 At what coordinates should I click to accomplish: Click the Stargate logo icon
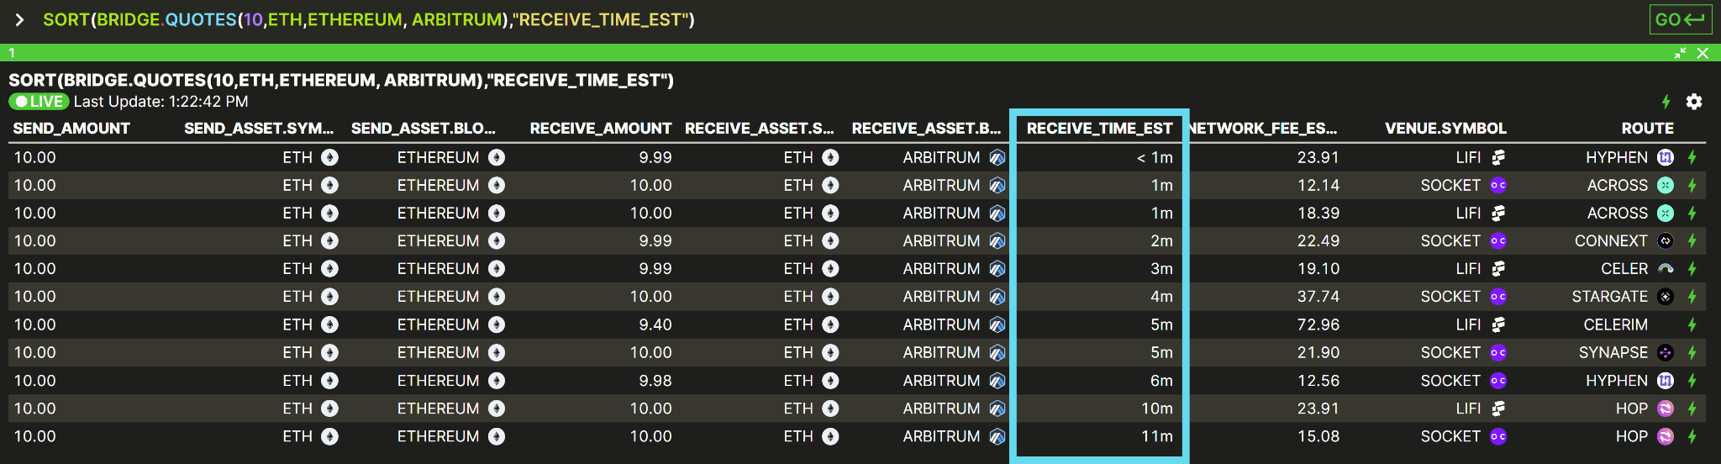click(x=1666, y=297)
